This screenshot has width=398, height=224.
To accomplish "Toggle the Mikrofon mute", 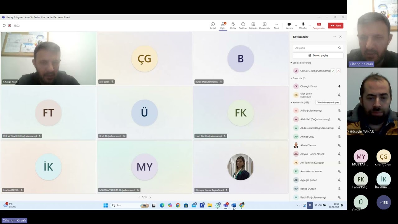I will click(303, 26).
